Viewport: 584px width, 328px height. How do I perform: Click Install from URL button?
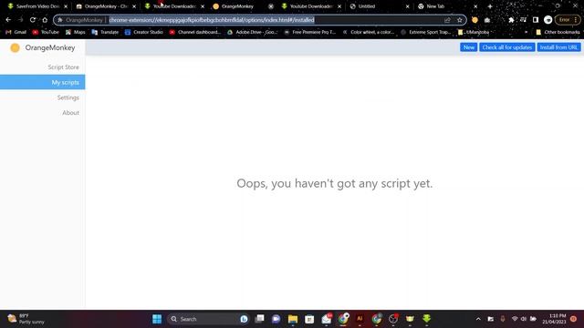click(558, 47)
